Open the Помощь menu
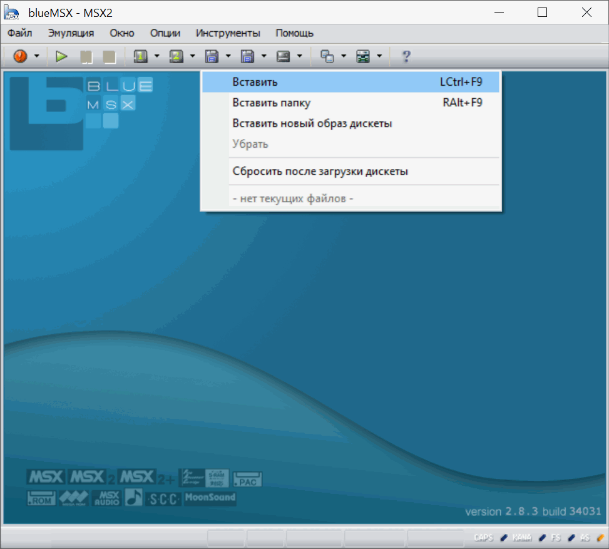 pos(294,33)
